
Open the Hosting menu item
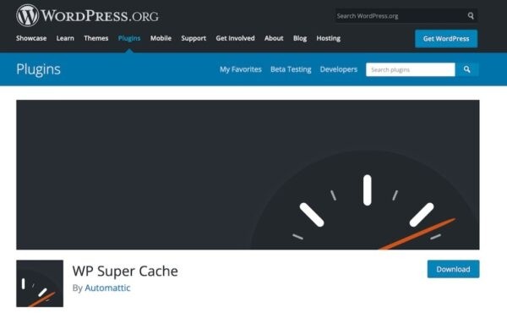328,38
